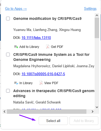Select the Advances in therapeutic CRISPR/Cas9 checkbox

(x=8, y=91)
